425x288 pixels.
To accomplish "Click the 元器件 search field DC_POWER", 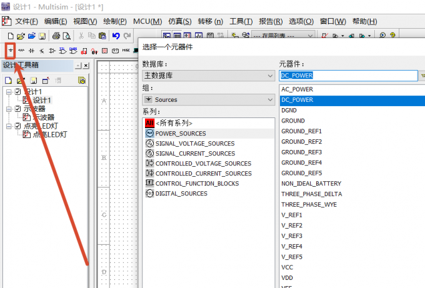I will [x=348, y=76].
